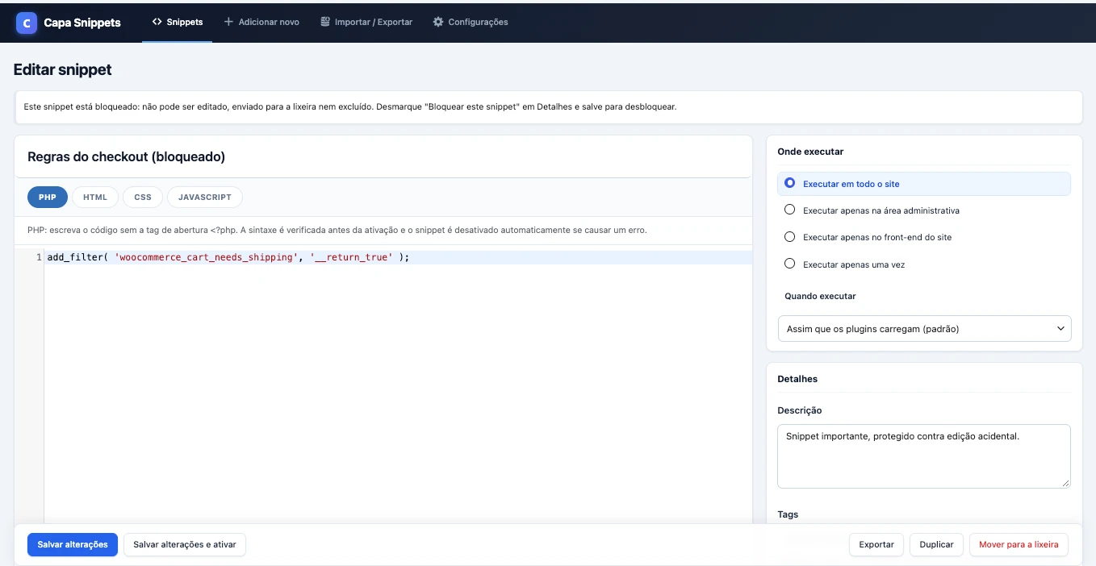Switch code type to PHP
Image resolution: width=1096 pixels, height=566 pixels.
click(48, 198)
